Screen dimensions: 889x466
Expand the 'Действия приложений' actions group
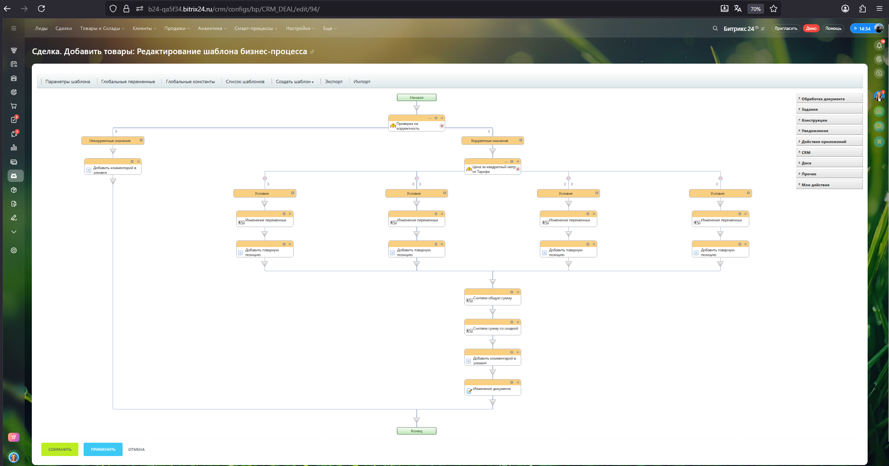click(x=830, y=142)
